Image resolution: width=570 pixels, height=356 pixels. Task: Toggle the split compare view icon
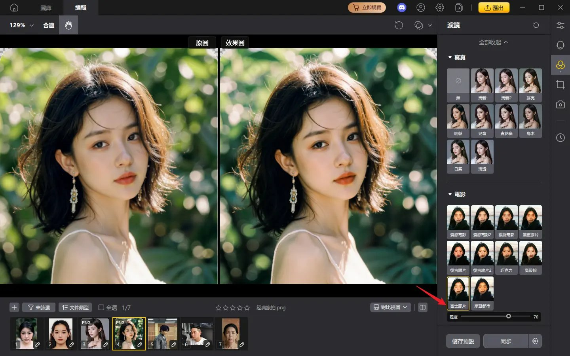[422, 307]
